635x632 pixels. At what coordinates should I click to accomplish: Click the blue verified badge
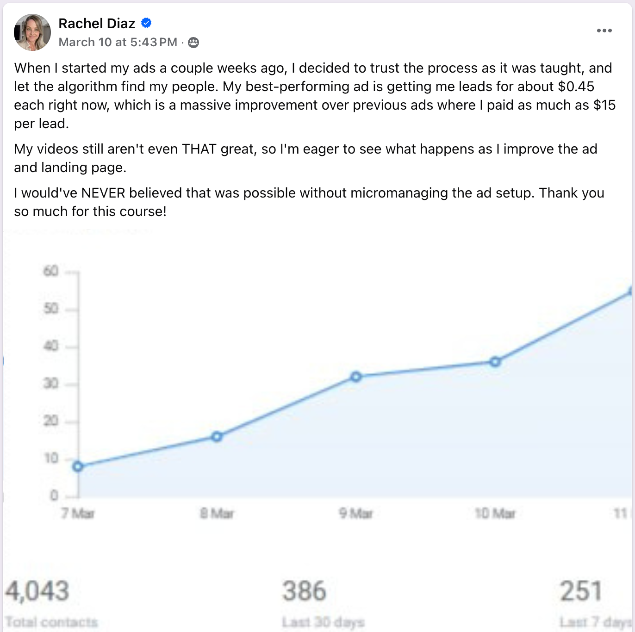[146, 23]
